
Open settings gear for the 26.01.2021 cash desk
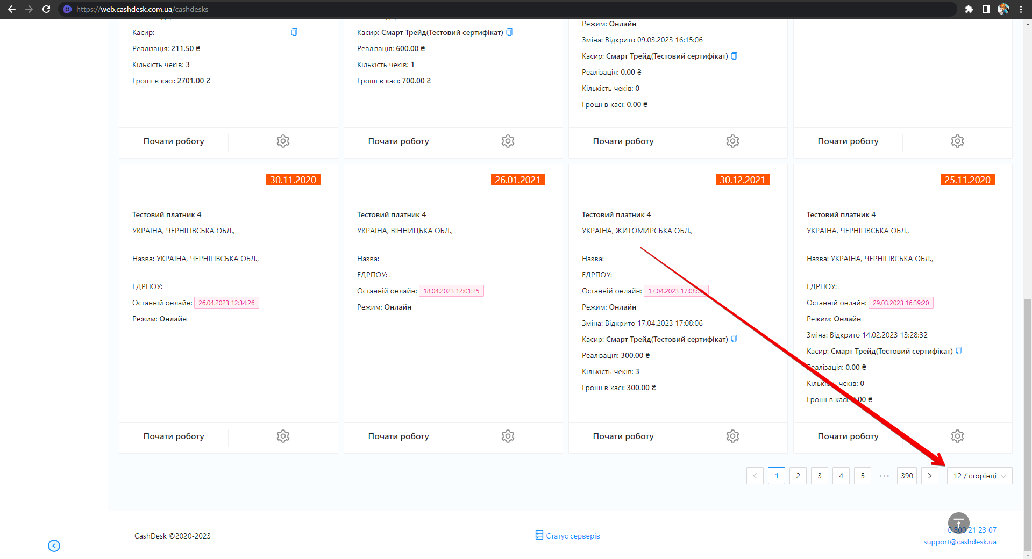[508, 436]
